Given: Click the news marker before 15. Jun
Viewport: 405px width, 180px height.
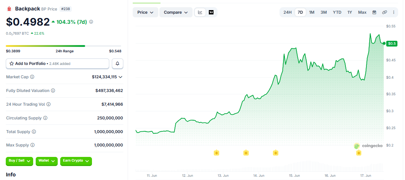Looking at the screenshot, I should (x=275, y=153).
